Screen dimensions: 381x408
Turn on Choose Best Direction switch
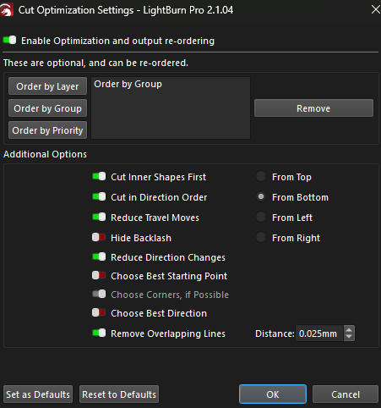[99, 312]
